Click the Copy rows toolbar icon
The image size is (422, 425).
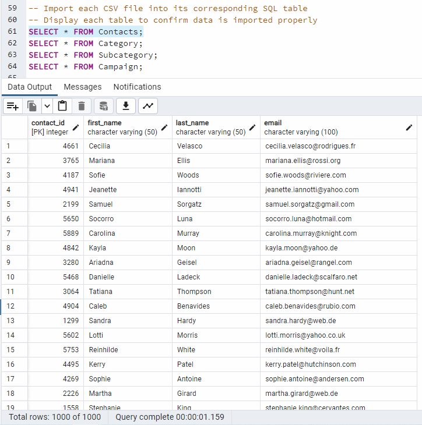[x=32, y=106]
